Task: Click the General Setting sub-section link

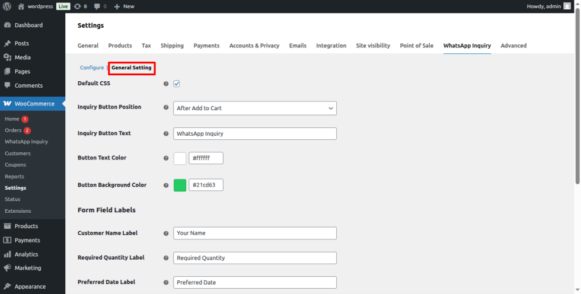Action: (132, 68)
